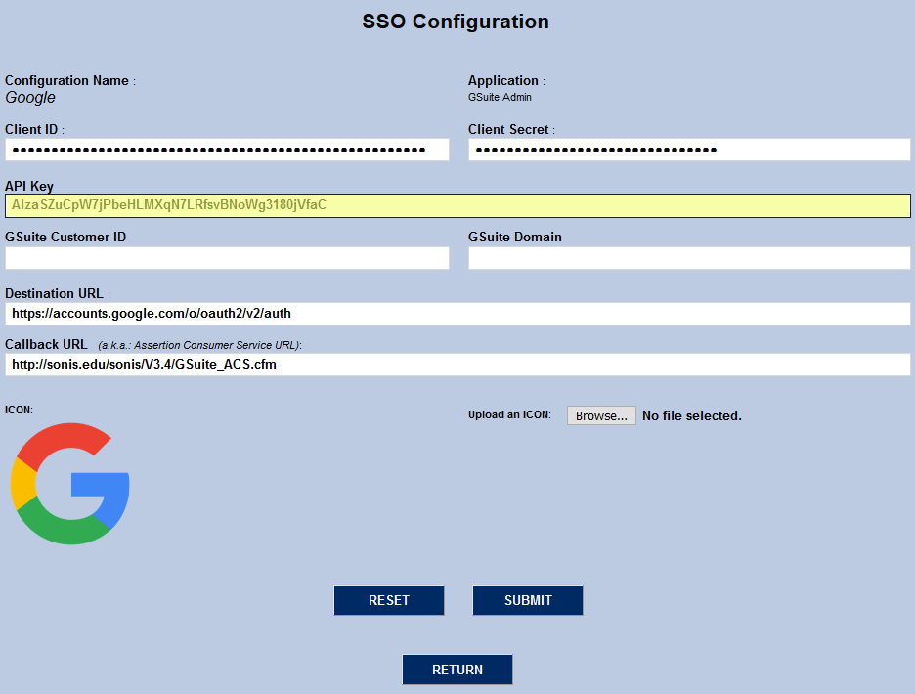915x694 pixels.
Task: Click the Application value GSuite Admin
Action: click(x=500, y=97)
